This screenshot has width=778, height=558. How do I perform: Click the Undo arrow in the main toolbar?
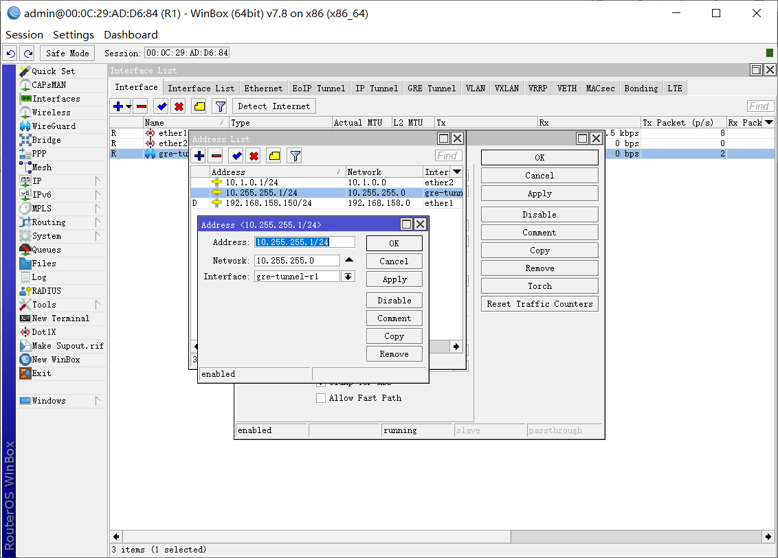[10, 53]
